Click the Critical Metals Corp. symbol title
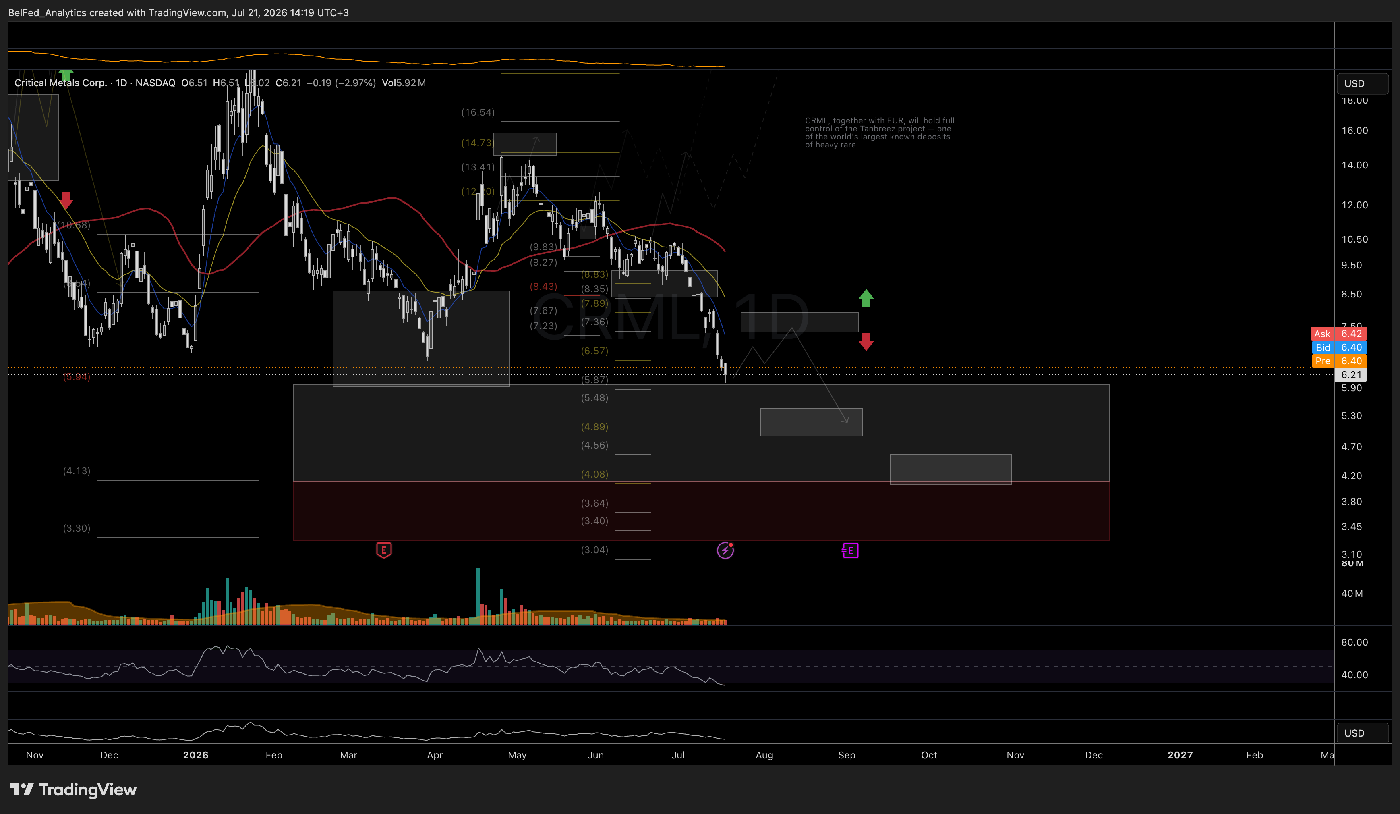Screen dimensions: 1400x814 point(60,83)
